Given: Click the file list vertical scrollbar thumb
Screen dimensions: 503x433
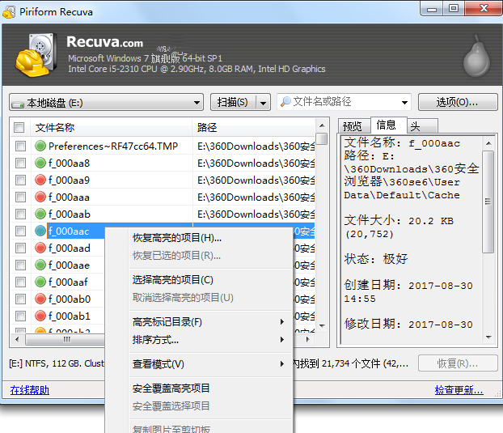Looking at the screenshot, I should click(x=322, y=138).
